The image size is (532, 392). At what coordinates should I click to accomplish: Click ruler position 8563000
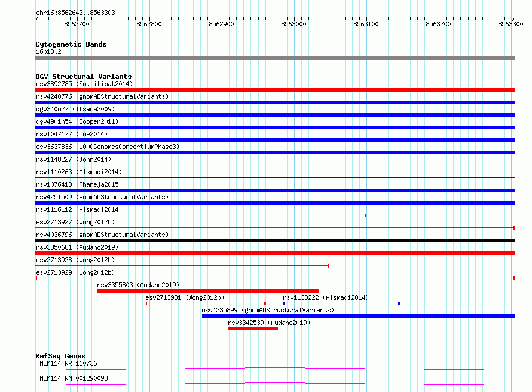(x=293, y=24)
